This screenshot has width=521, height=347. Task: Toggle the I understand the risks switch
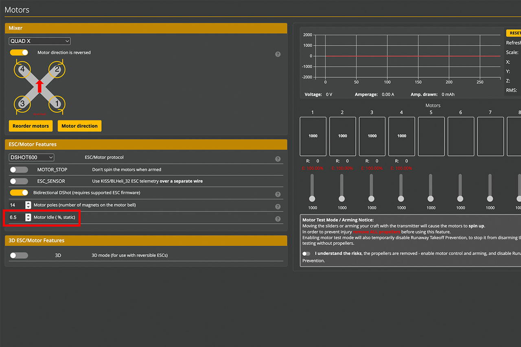click(306, 253)
